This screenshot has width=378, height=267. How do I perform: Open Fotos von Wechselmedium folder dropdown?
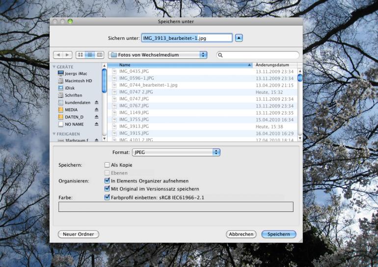(x=158, y=55)
